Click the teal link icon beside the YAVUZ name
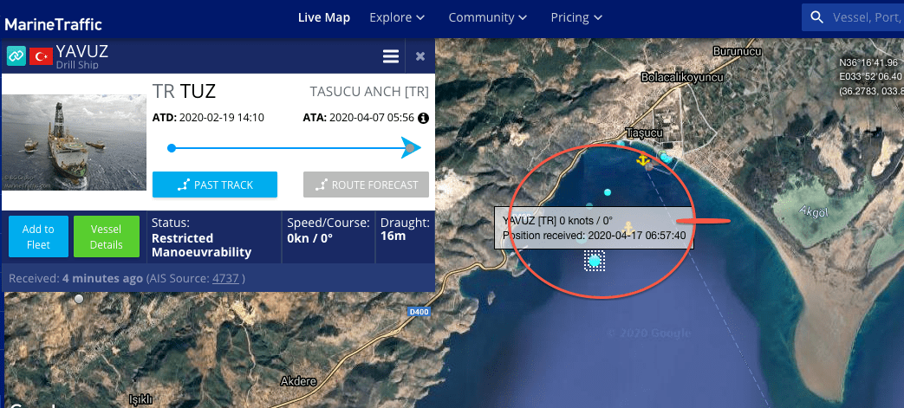Image resolution: width=904 pixels, height=408 pixels. (x=16, y=56)
